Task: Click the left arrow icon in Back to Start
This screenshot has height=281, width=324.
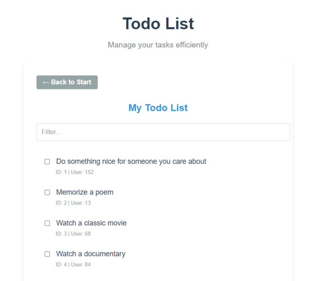Action: coord(46,82)
